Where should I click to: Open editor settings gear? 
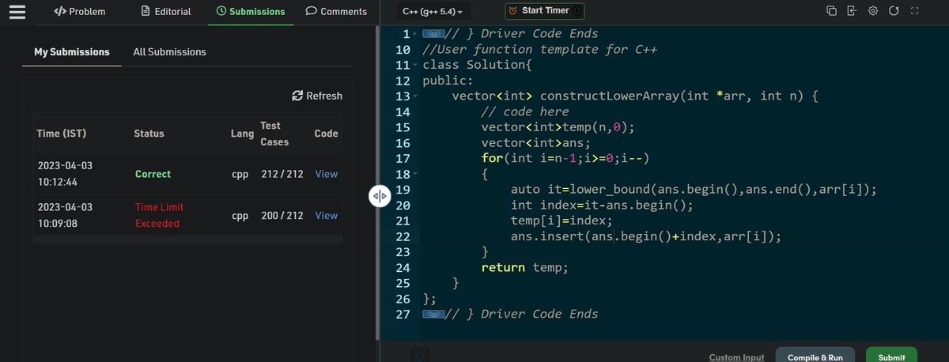[x=873, y=11]
